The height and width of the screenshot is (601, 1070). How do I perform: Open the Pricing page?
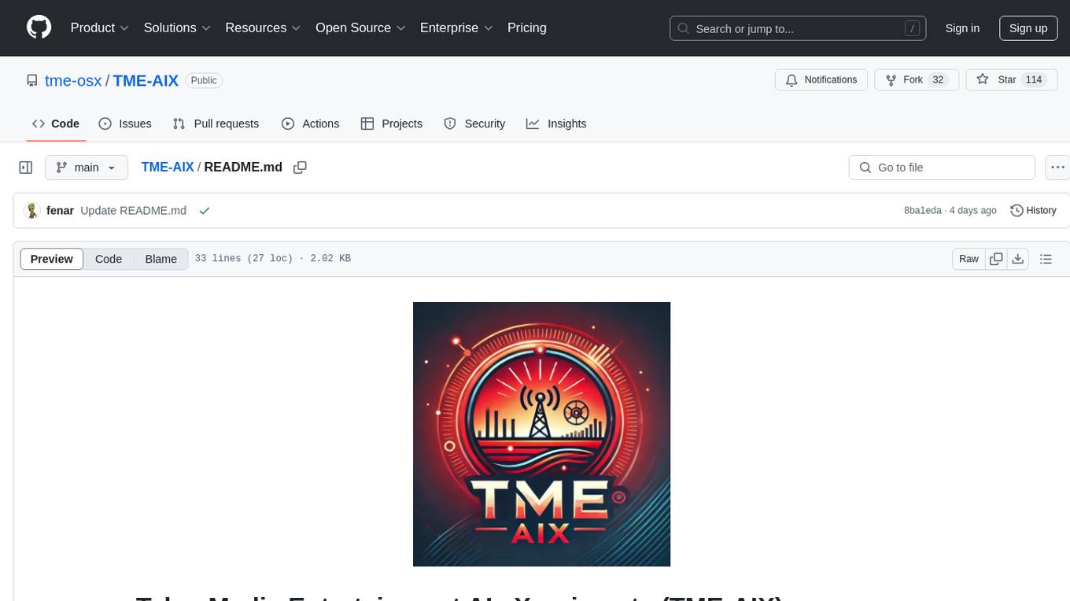(527, 28)
